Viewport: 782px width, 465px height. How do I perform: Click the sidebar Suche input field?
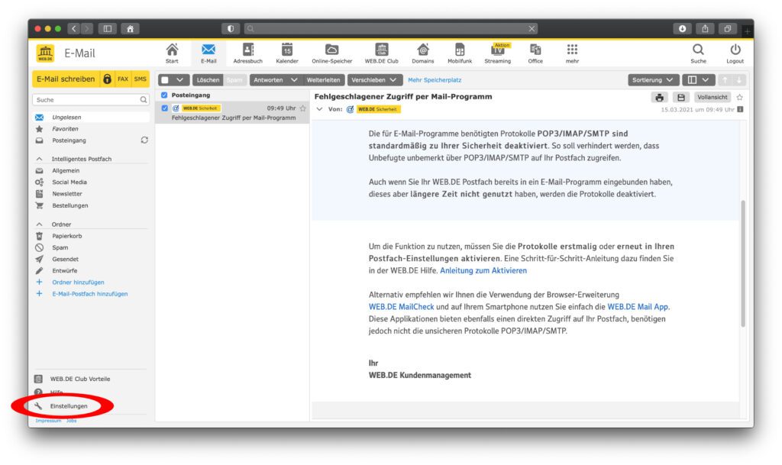click(91, 100)
